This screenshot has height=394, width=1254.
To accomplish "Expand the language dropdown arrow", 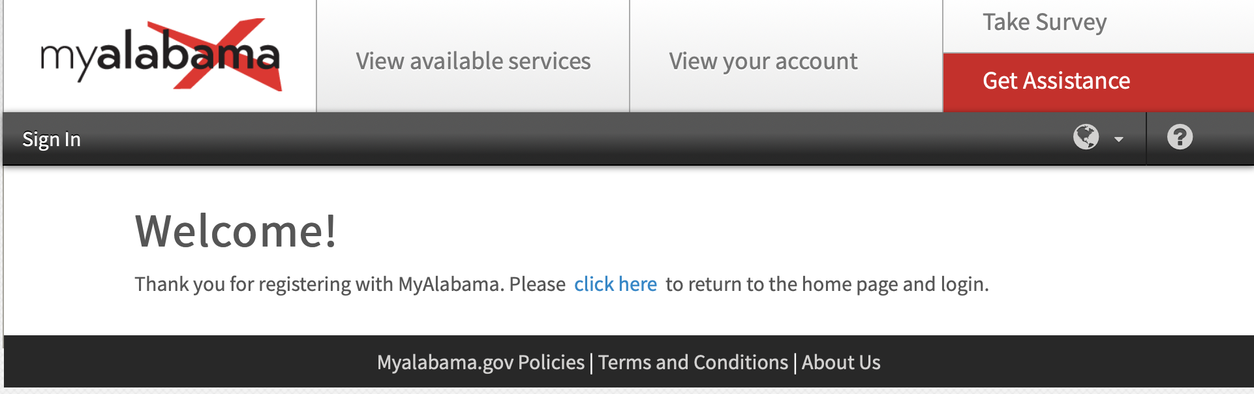I will 1119,139.
